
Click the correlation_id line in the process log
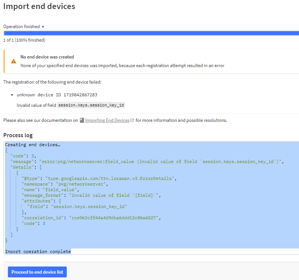coord(91,218)
